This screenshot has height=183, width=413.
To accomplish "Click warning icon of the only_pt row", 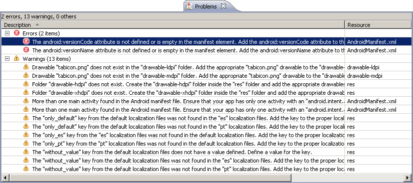I will [x=26, y=143].
